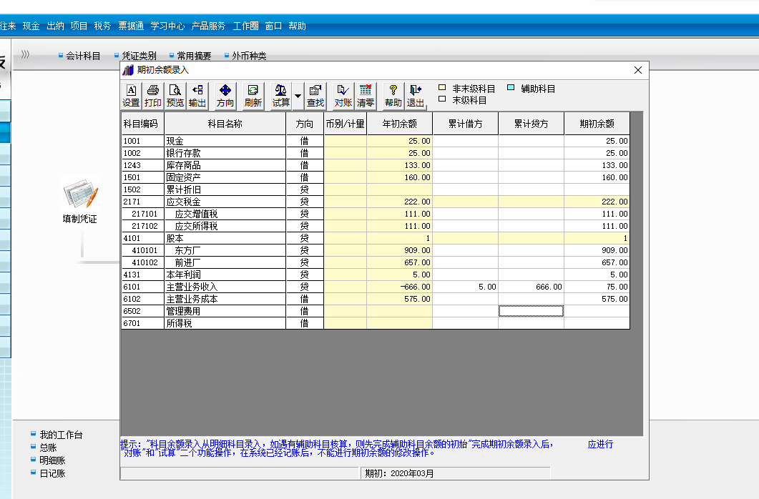The width and height of the screenshot is (759, 499).
Task: Open the 出纳 menu
Action: 55,26
